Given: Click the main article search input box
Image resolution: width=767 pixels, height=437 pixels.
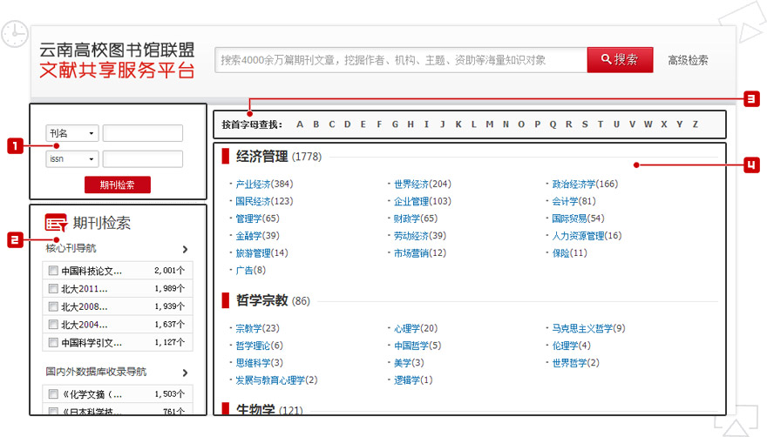Looking at the screenshot, I should (x=401, y=60).
